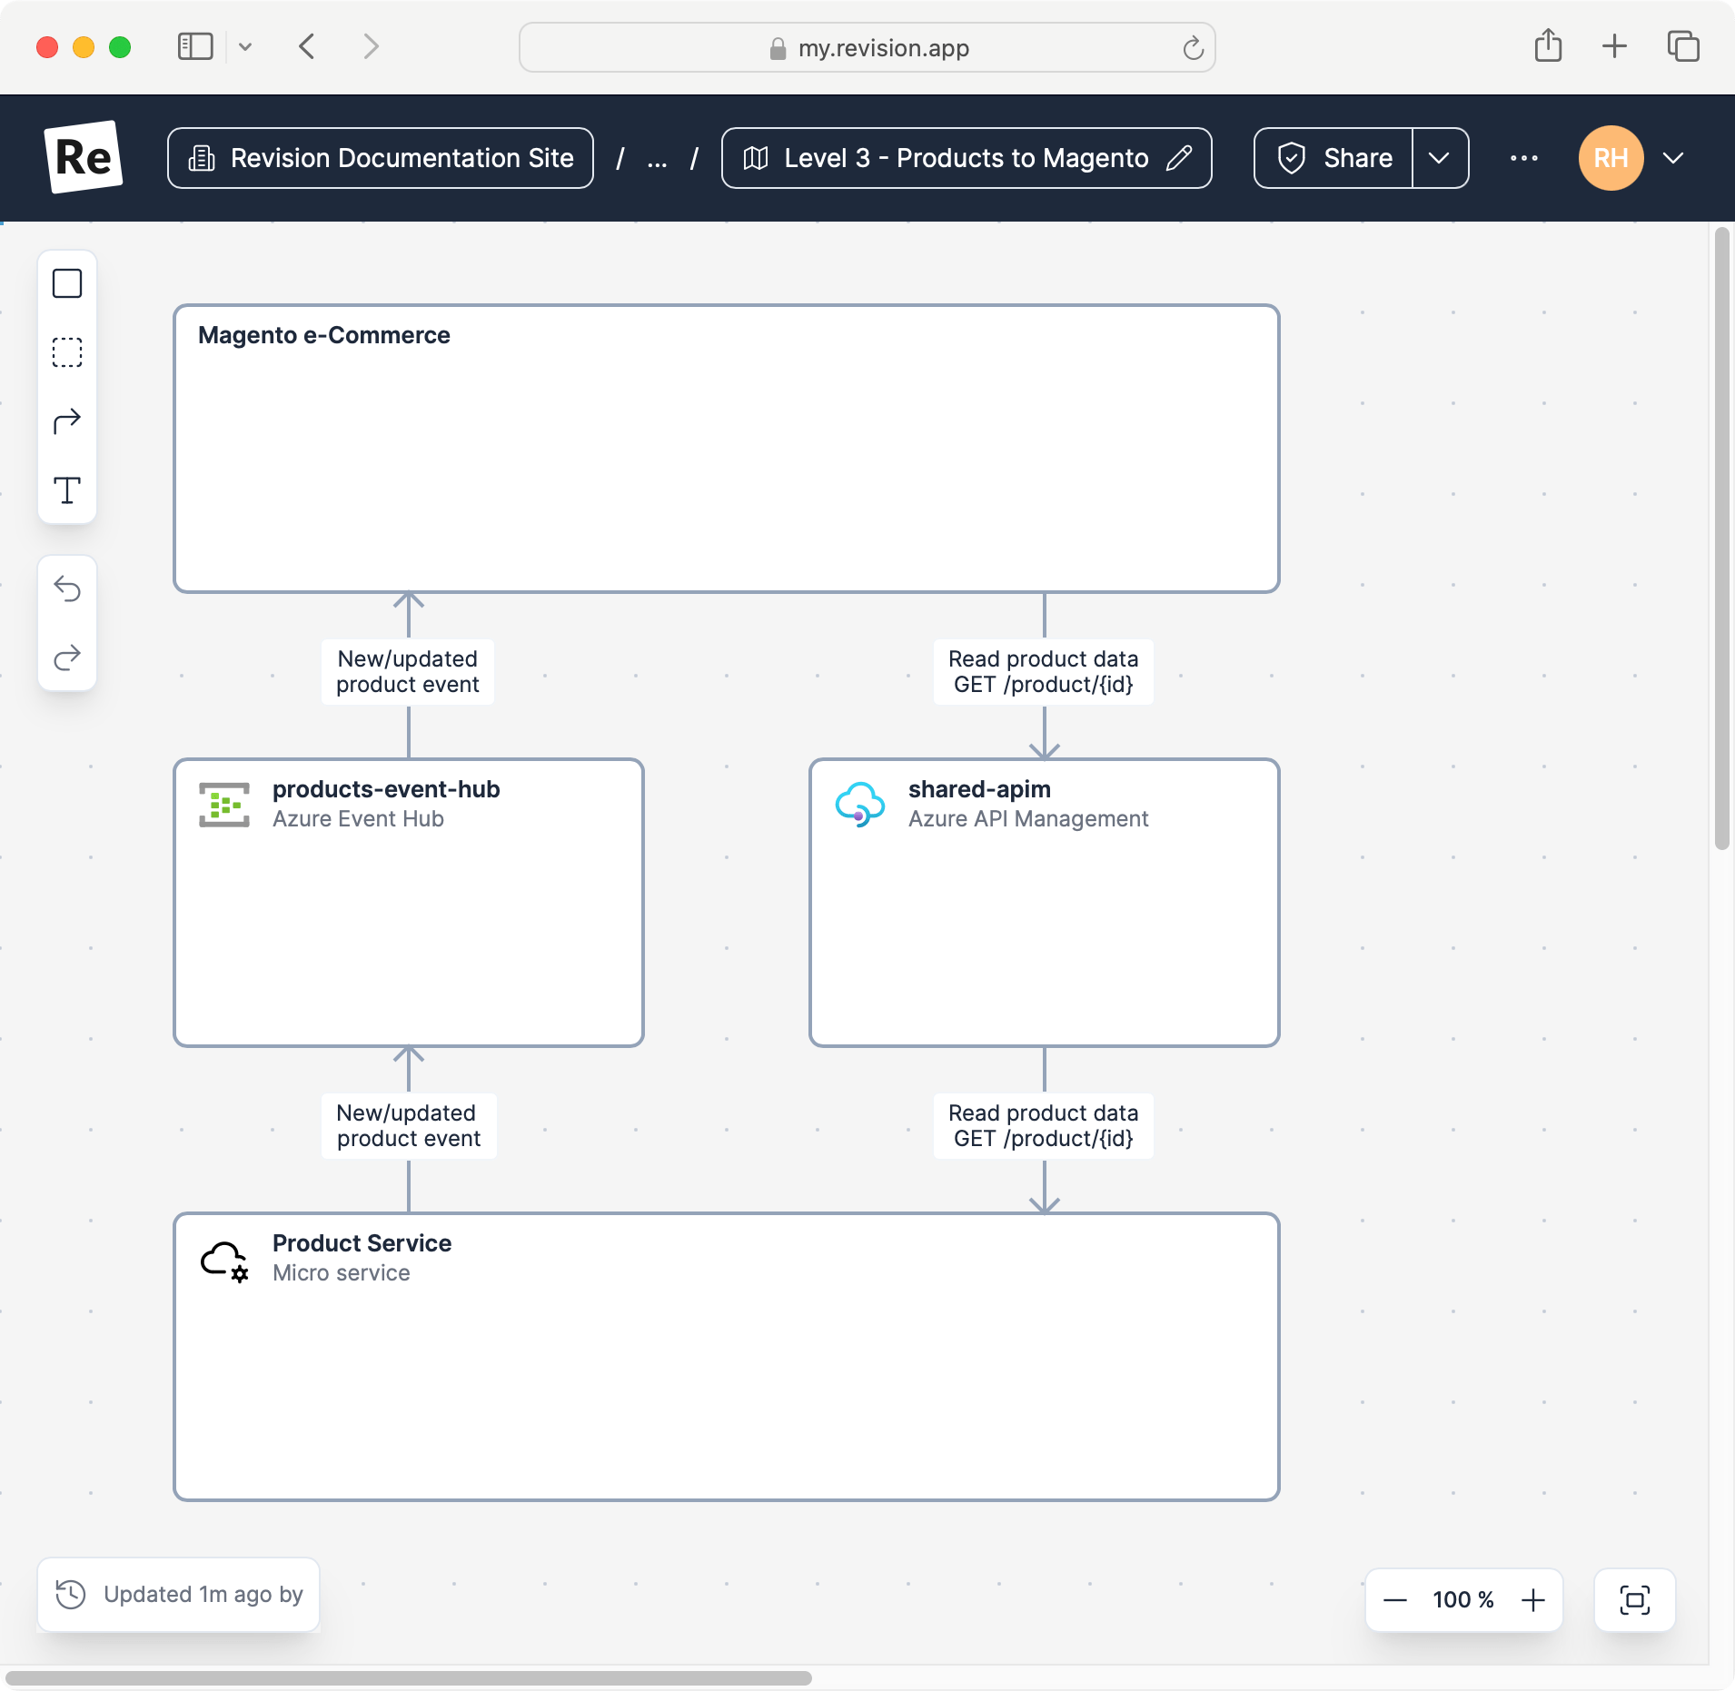Viewport: 1735px width, 1691px height.
Task: Undo the last canvas change
Action: coord(67,588)
